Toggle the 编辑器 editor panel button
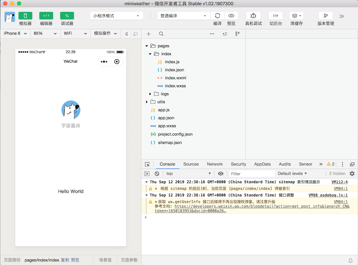 pyautogui.click(x=46, y=16)
